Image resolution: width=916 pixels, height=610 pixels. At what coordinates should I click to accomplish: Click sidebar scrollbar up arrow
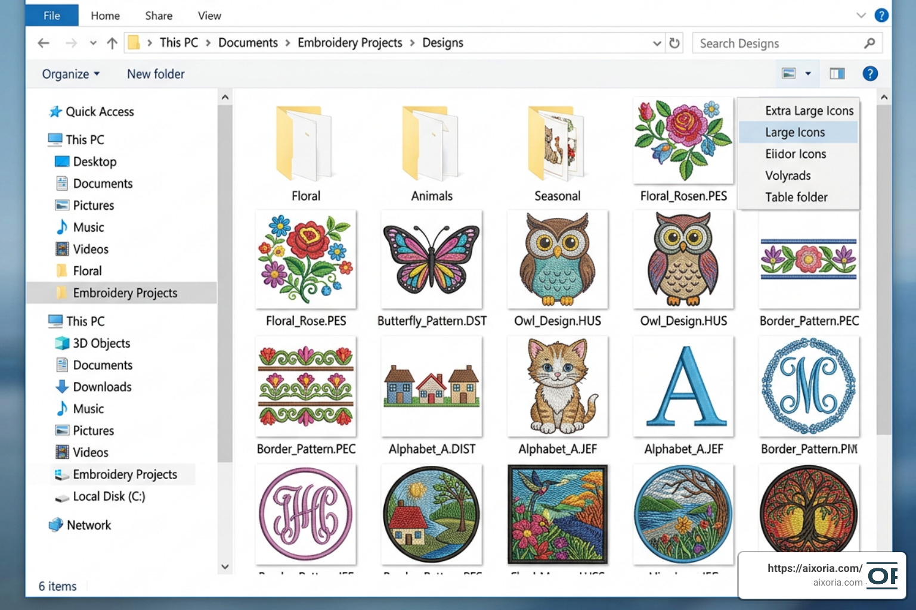point(225,97)
